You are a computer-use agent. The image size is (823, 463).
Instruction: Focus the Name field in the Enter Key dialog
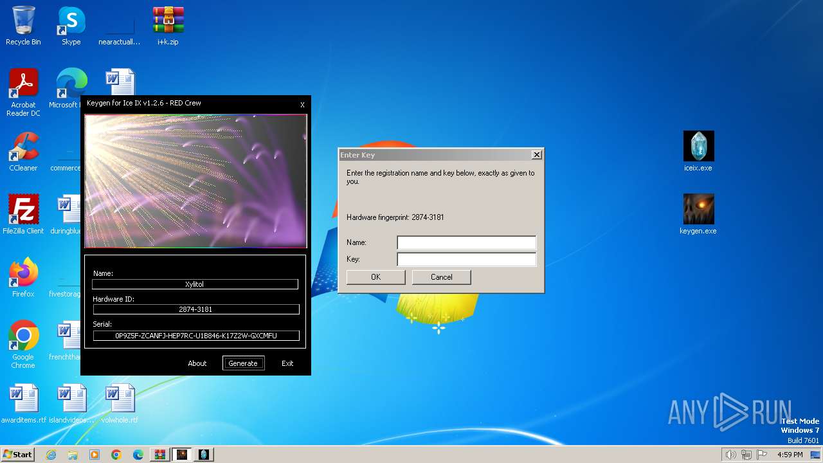pos(466,242)
